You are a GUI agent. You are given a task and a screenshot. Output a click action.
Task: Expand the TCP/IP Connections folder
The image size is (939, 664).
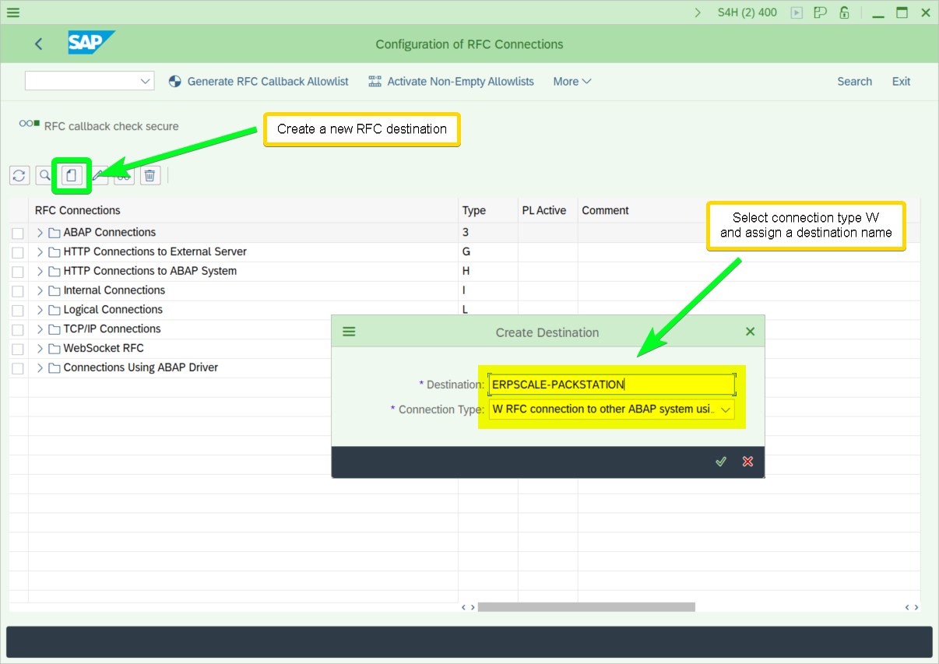(x=40, y=329)
